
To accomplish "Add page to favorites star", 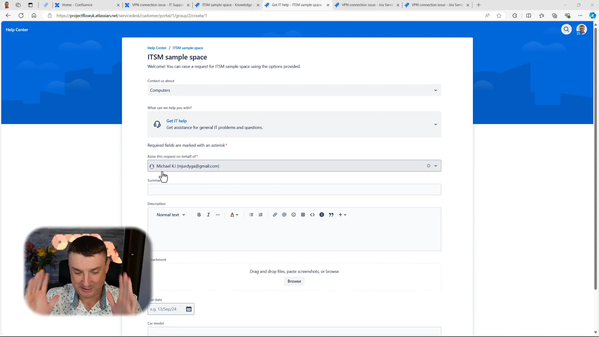I will [499, 16].
